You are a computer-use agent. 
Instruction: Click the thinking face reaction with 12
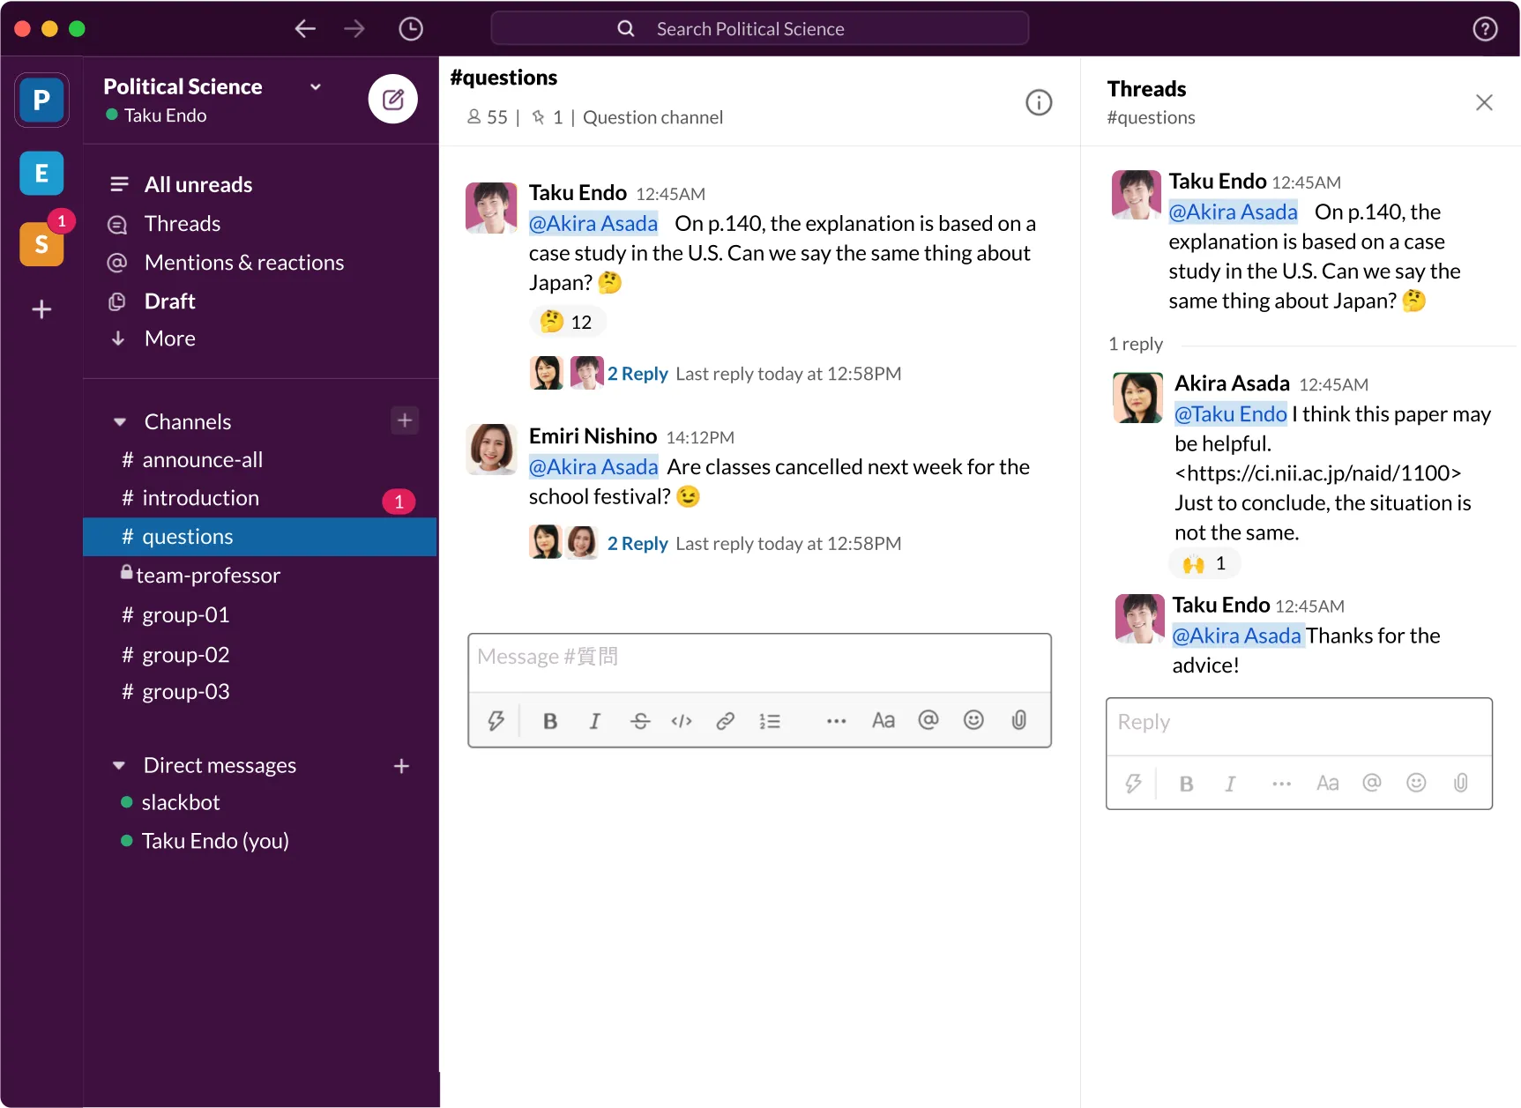(567, 322)
